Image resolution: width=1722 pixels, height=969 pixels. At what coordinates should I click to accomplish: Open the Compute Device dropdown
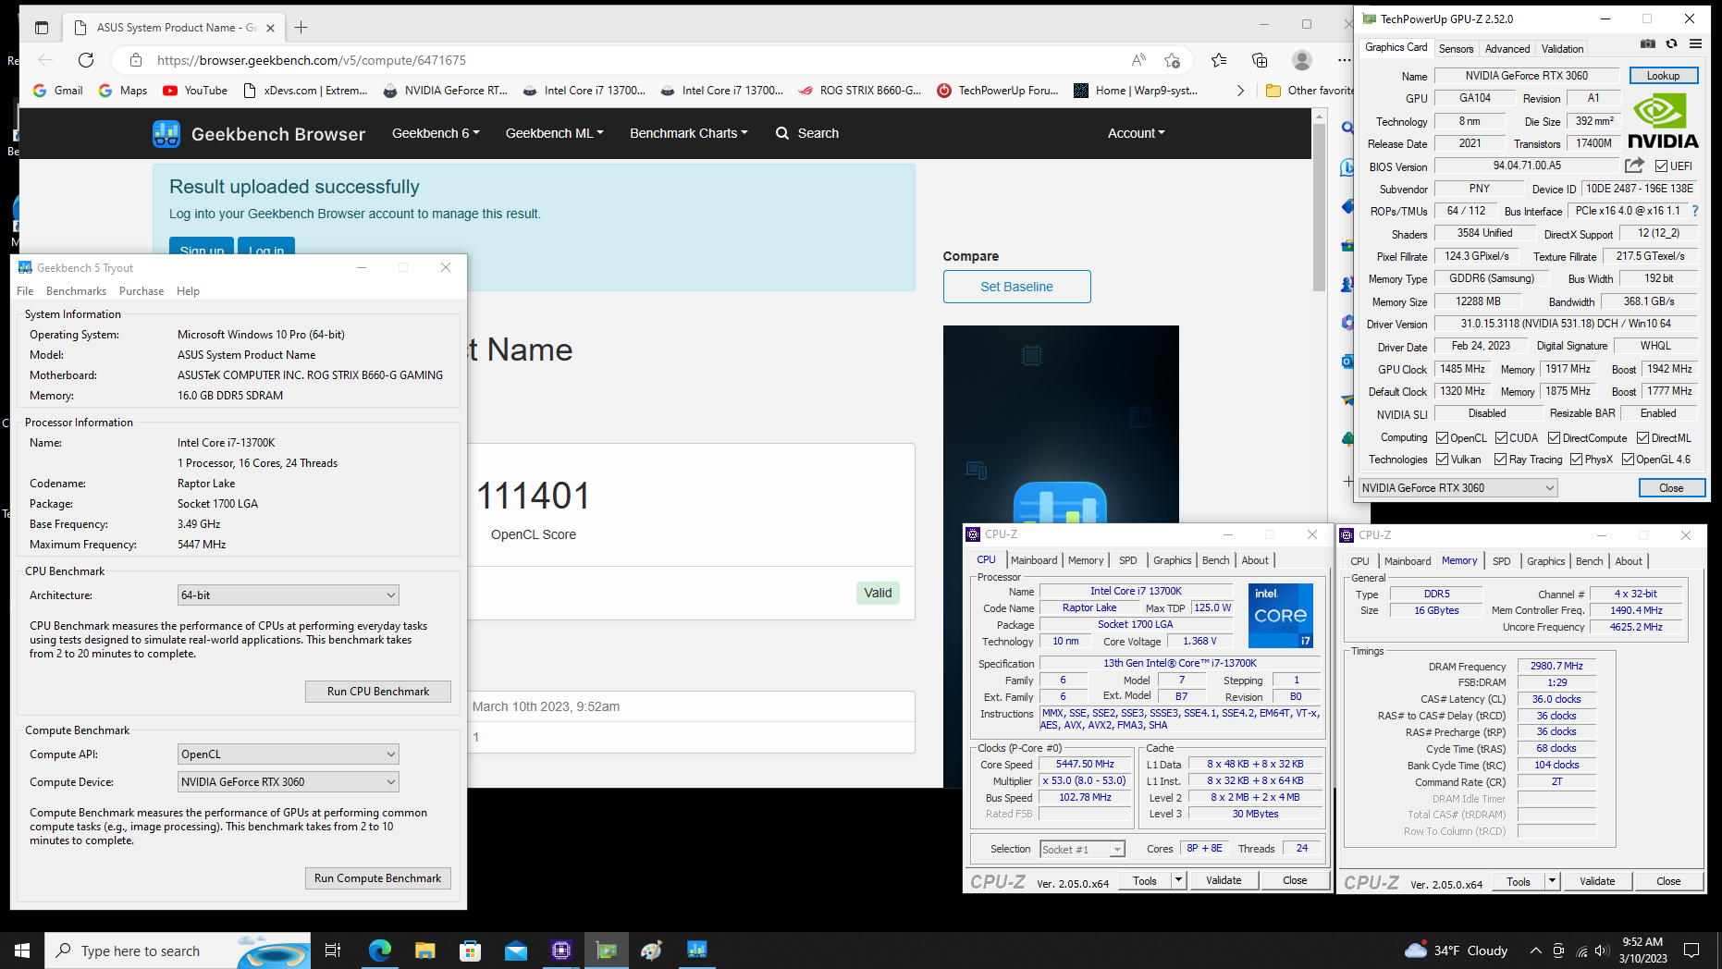point(289,782)
